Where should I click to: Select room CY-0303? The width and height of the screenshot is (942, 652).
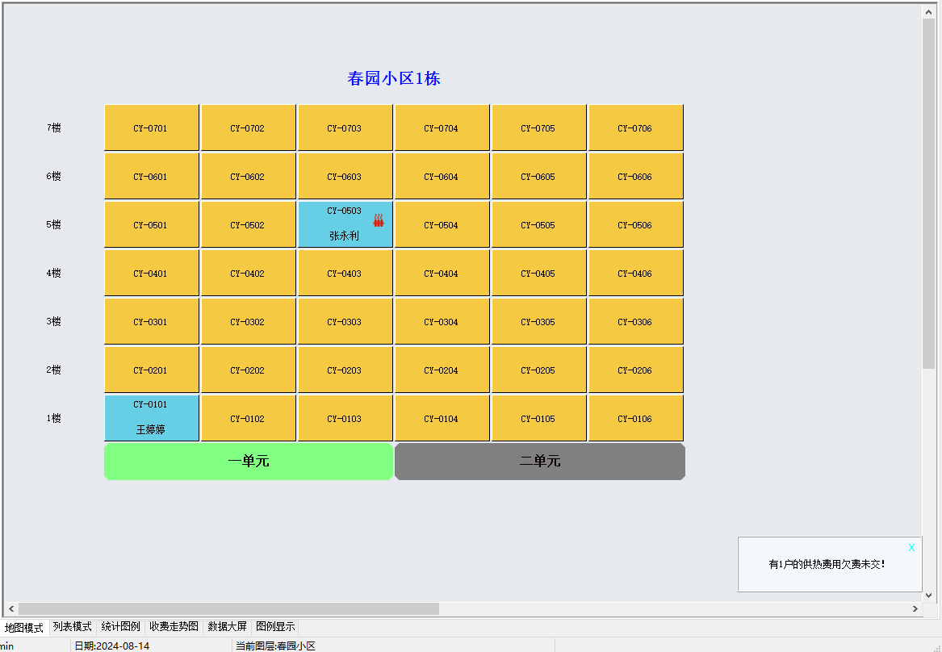click(345, 321)
